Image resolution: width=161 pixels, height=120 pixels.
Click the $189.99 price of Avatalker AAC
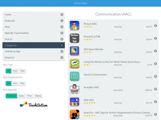tap(149, 90)
